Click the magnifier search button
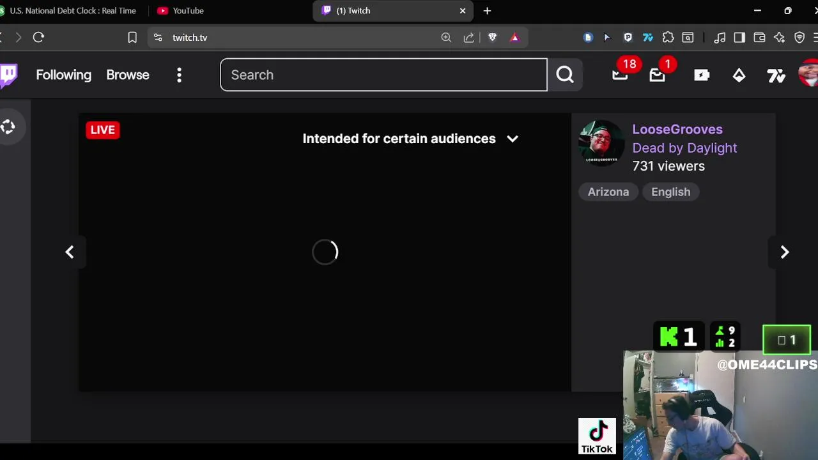The height and width of the screenshot is (460, 818). click(x=565, y=75)
